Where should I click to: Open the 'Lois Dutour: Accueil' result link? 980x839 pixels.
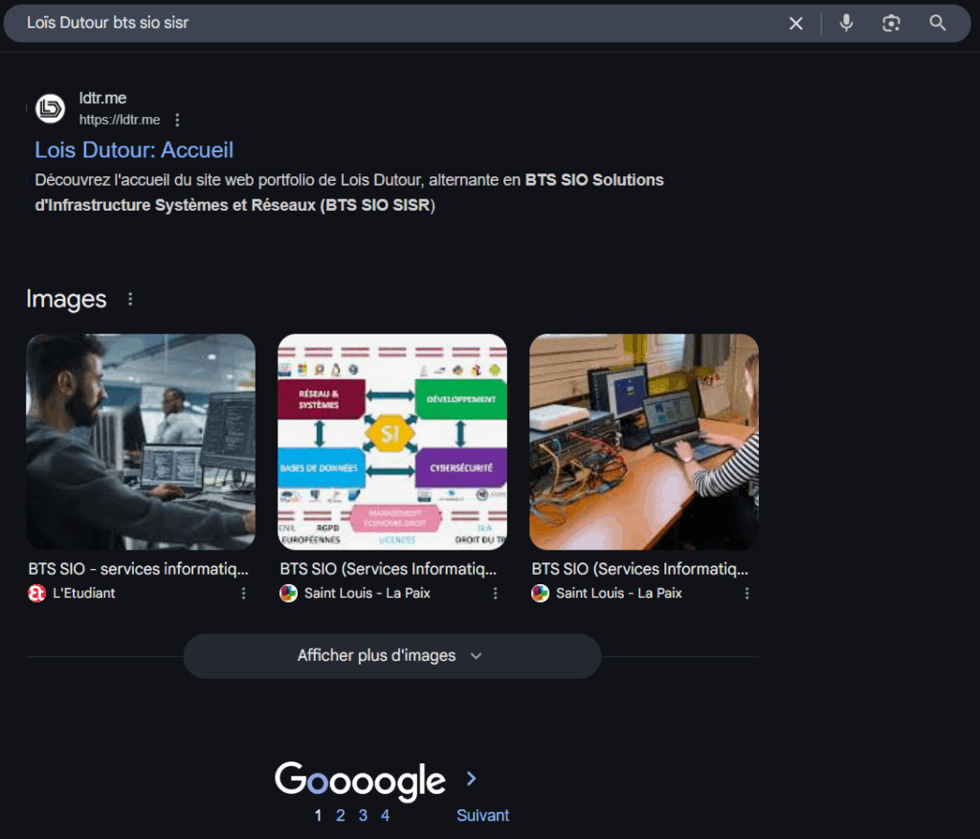click(x=134, y=150)
